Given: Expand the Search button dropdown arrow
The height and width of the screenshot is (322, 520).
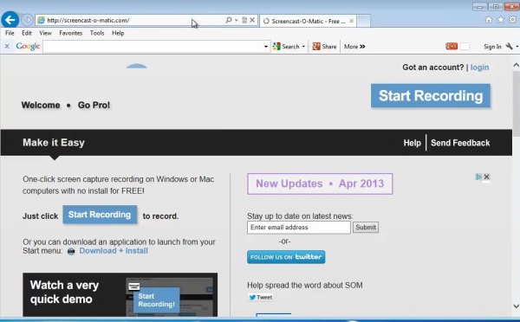Looking at the screenshot, I should point(303,47).
